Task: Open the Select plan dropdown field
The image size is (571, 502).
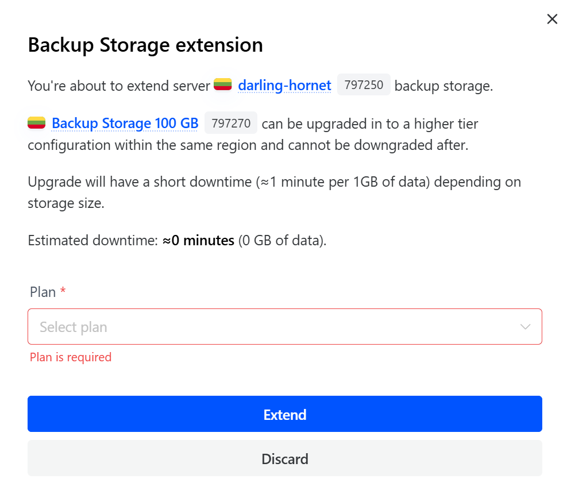Action: [276, 327]
